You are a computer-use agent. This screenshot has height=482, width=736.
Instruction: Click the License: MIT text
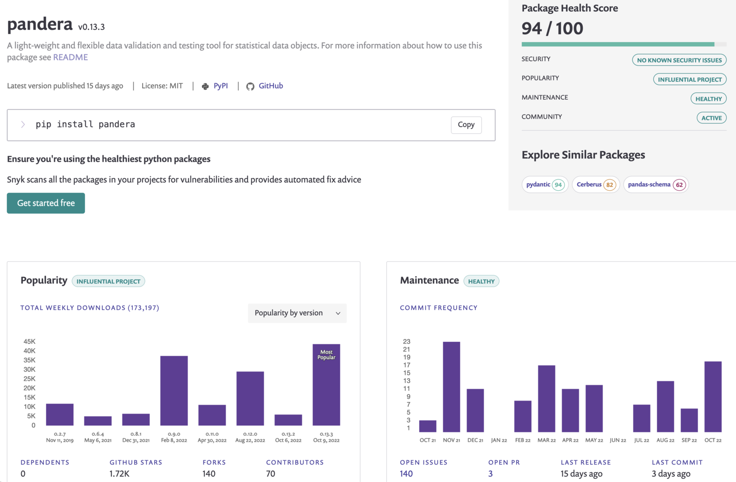pos(162,86)
